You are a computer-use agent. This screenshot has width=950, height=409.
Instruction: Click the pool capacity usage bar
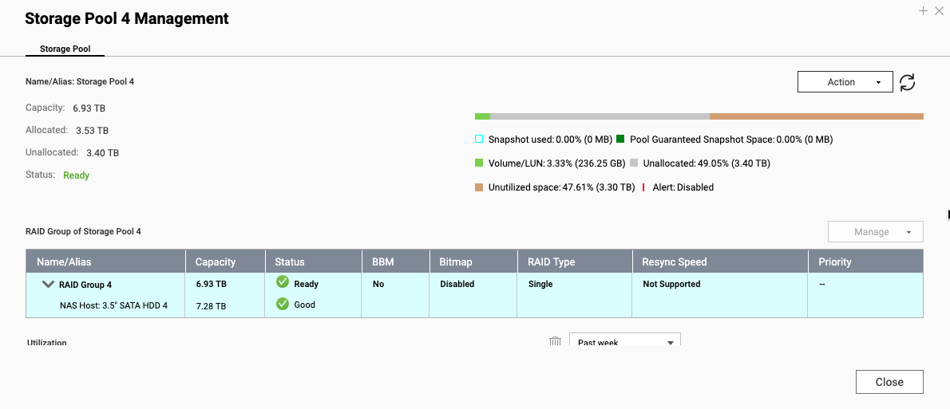[x=699, y=116]
